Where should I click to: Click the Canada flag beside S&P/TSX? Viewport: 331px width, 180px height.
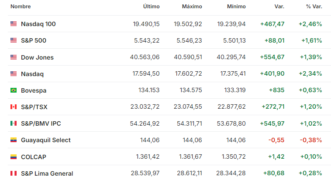click(14, 107)
